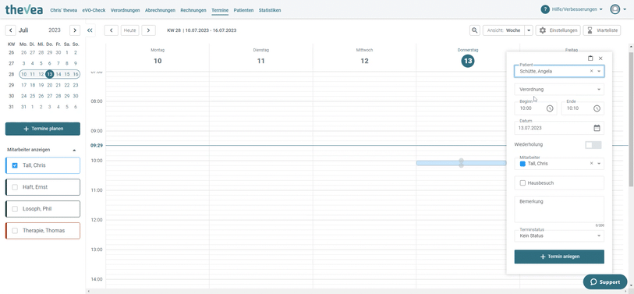Go to next week arrow in toolbar
634x294 pixels.
pyautogui.click(x=148, y=30)
